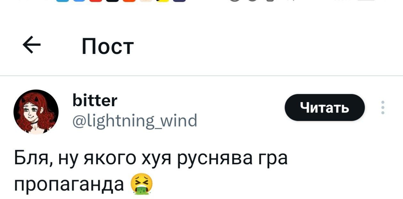Tap the second lighter blue status bar icon
403x199 pixels.
point(79,1)
